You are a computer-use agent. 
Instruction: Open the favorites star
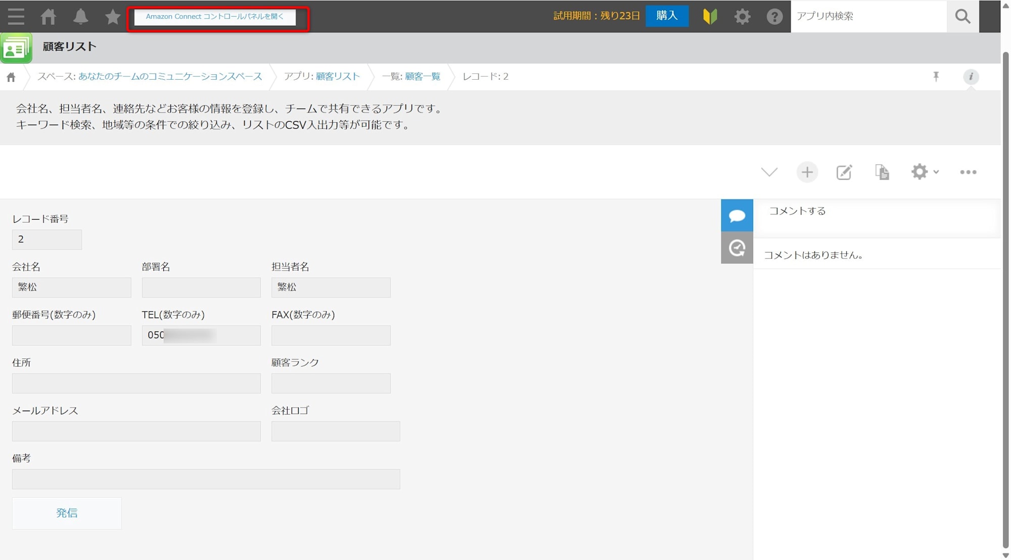pyautogui.click(x=112, y=16)
